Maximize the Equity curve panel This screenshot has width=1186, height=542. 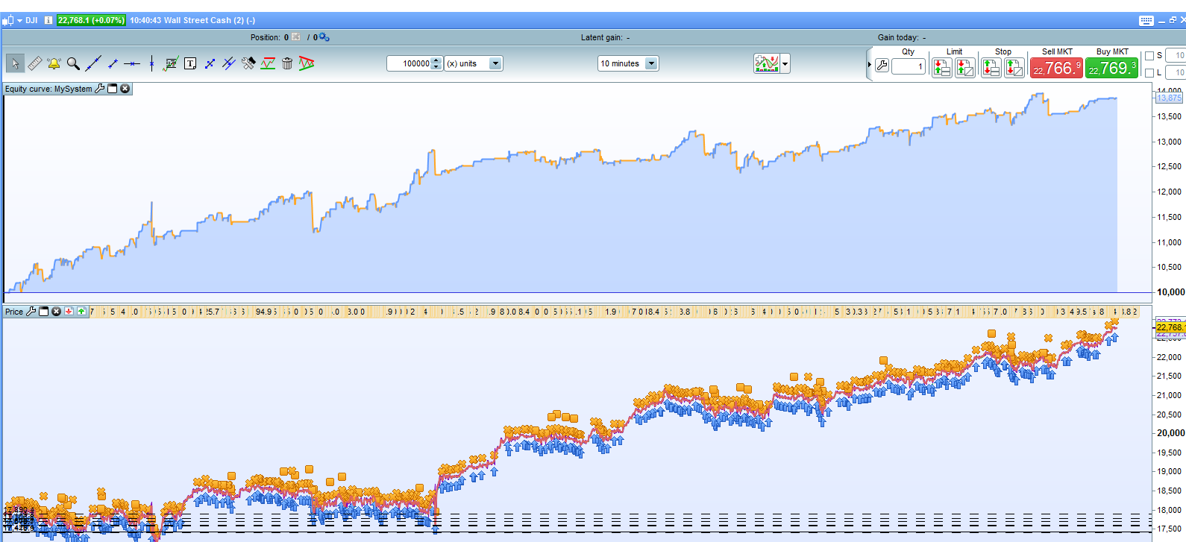pos(113,89)
